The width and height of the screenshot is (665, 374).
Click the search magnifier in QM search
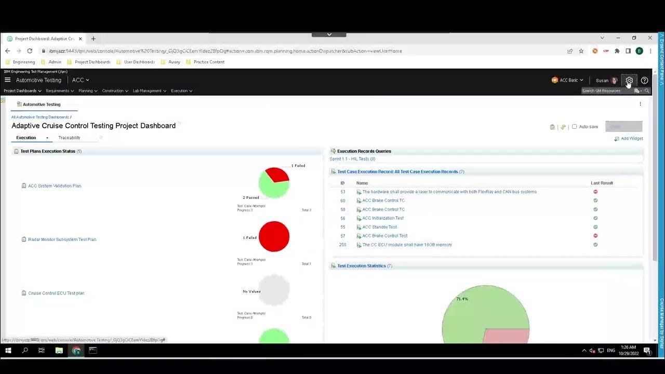point(647,91)
